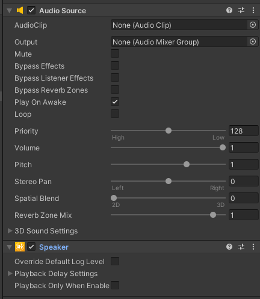This screenshot has width=260, height=299.
Task: Focus the Stereo Pan value field
Action: coord(244,181)
